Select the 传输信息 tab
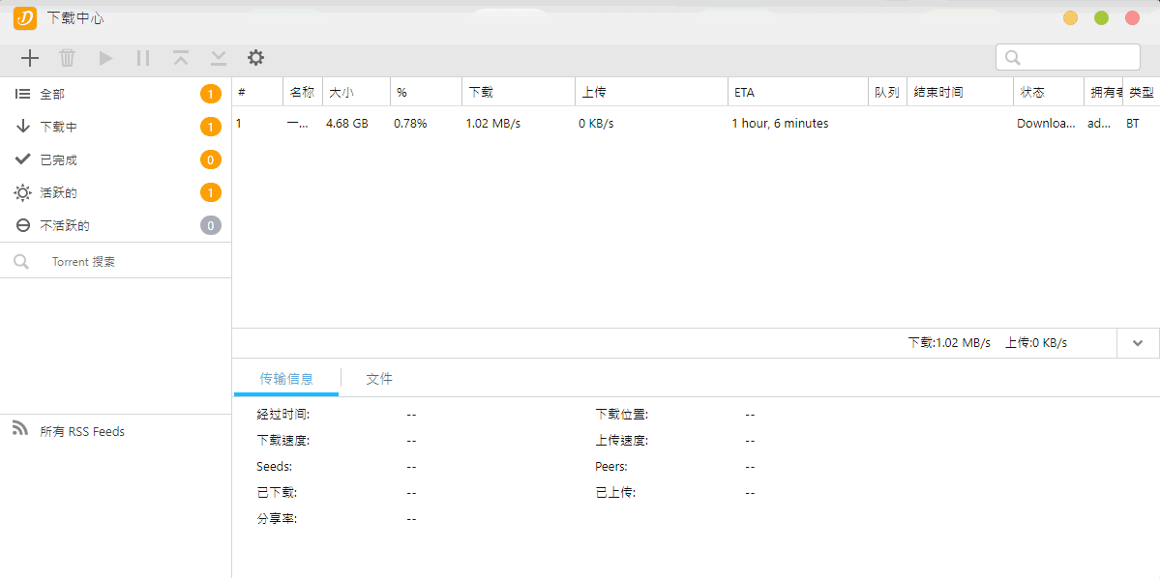This screenshot has width=1160, height=578. point(285,379)
